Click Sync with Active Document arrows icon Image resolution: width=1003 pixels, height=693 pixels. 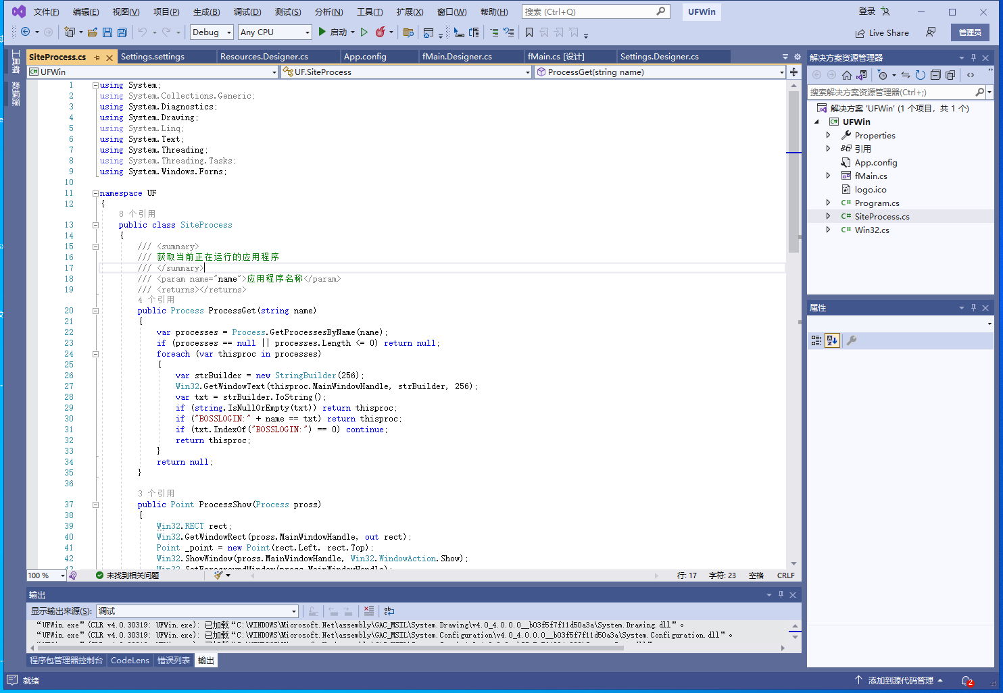tap(906, 75)
